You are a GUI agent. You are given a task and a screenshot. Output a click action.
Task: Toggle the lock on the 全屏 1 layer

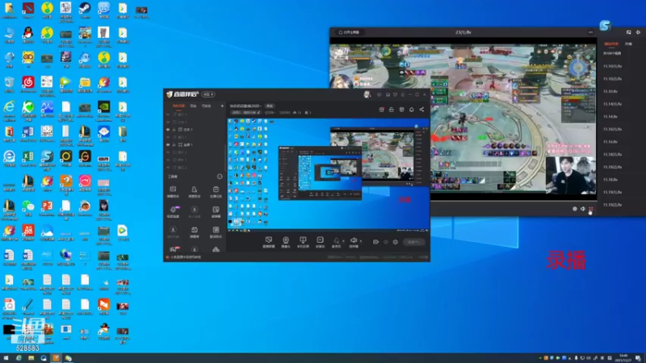[174, 145]
